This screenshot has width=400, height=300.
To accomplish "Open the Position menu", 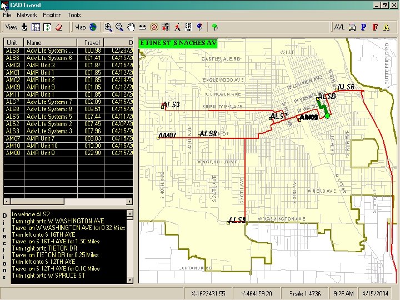I will pyautogui.click(x=52, y=15).
